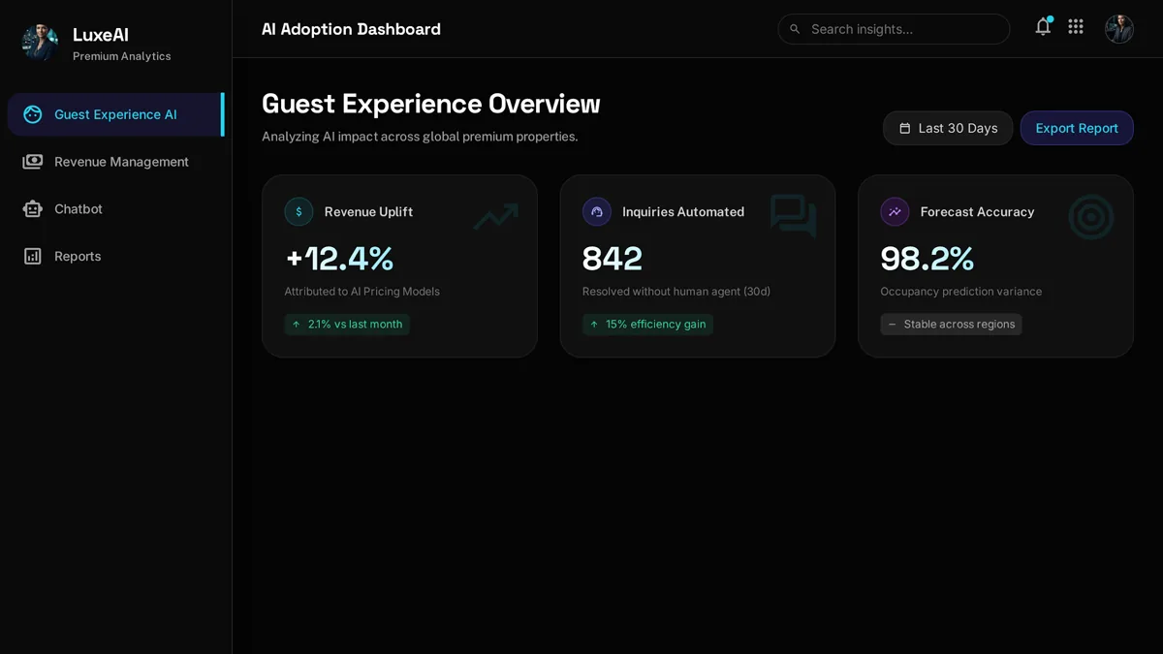This screenshot has width=1163, height=654.
Task: Click the Chatbot robot icon
Action: coord(33,209)
